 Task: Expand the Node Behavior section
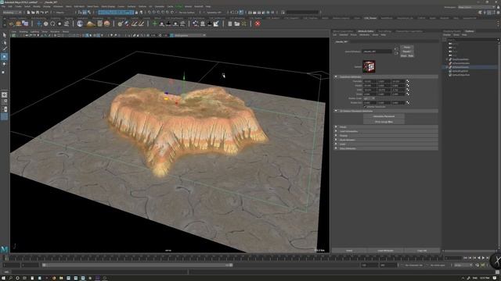(336, 140)
